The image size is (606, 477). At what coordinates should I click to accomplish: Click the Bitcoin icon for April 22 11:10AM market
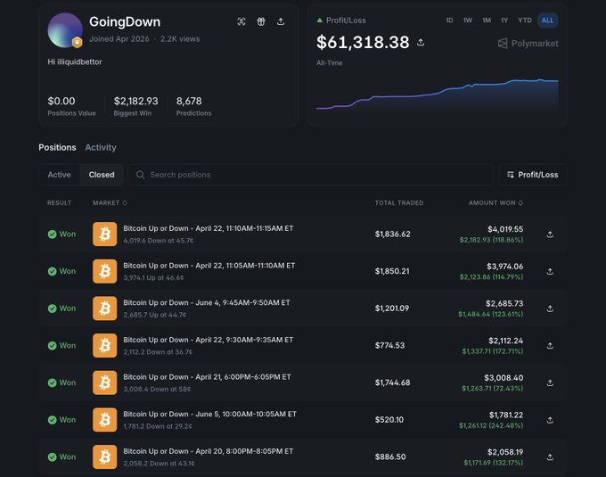pyautogui.click(x=105, y=234)
